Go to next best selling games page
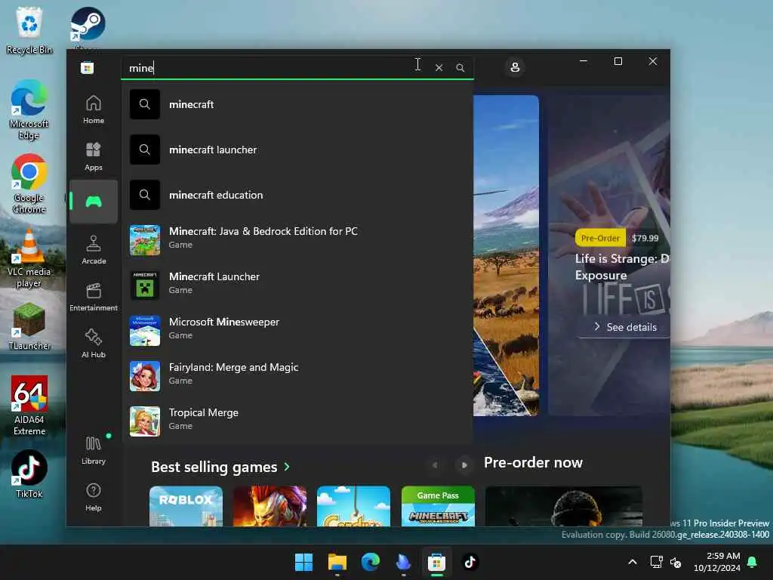The height and width of the screenshot is (580, 773). pos(464,465)
